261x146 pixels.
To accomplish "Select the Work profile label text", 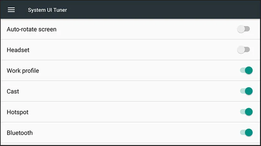I will (x=23, y=71).
